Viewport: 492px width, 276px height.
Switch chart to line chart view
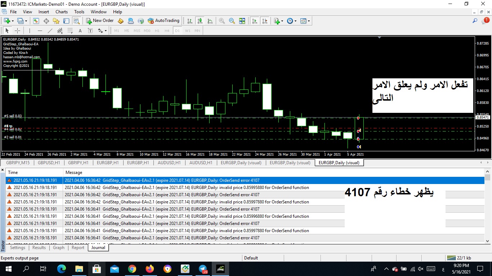pos(210,21)
